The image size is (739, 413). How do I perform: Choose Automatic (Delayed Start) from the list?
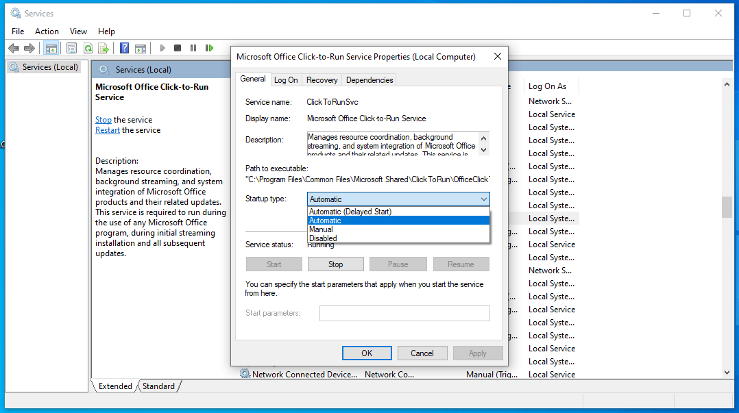[x=398, y=212]
